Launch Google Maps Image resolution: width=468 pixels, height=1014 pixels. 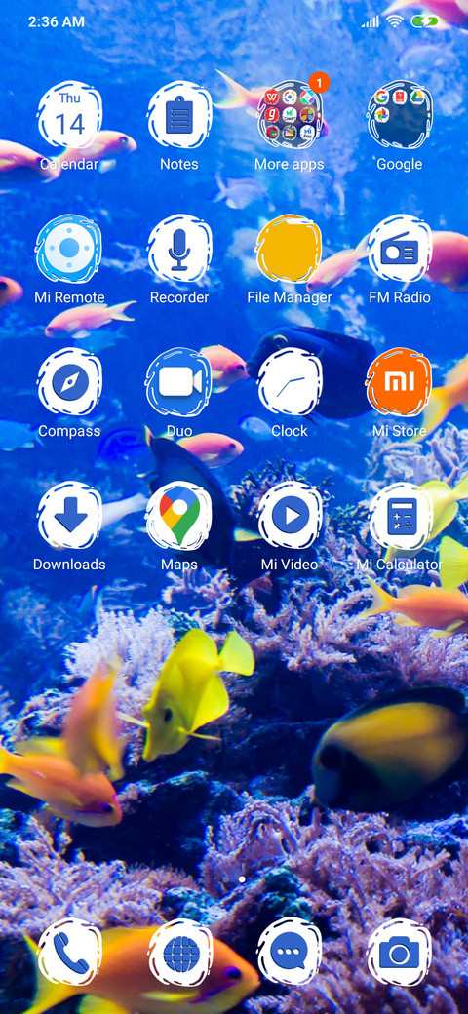179,516
